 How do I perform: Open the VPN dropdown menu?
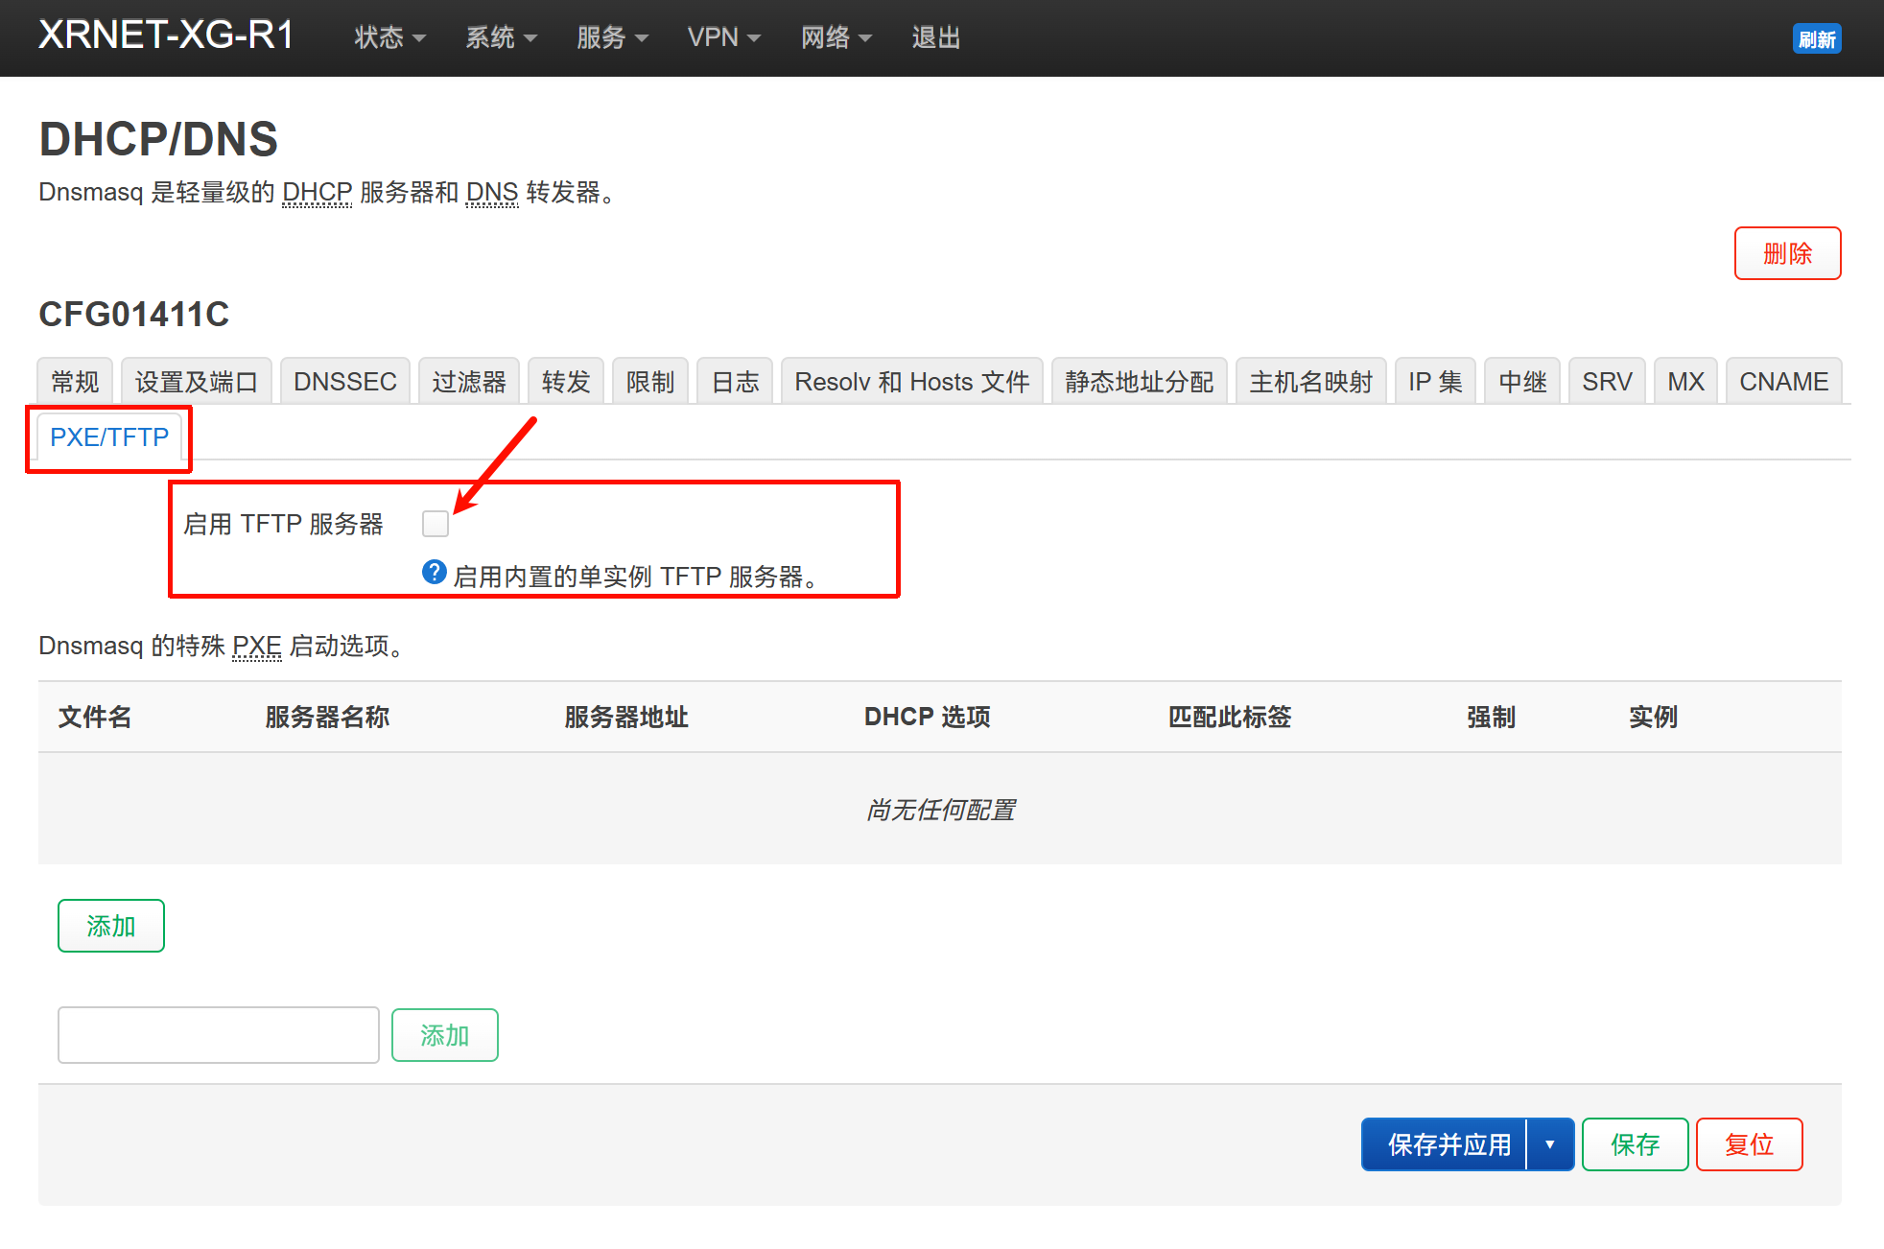723,37
